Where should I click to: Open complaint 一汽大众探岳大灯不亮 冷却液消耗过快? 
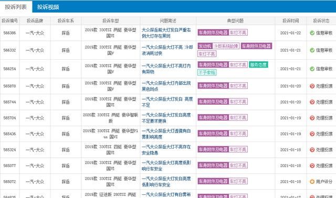point(167,50)
